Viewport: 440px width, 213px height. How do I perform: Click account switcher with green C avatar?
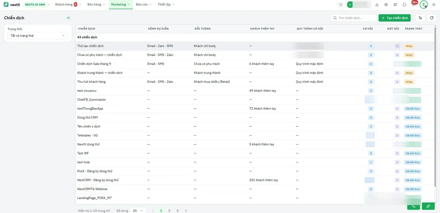click(359, 5)
